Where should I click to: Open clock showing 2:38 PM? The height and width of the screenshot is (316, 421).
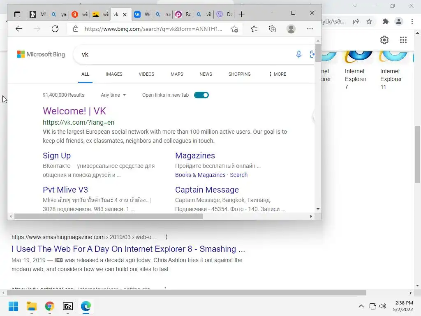point(403,306)
